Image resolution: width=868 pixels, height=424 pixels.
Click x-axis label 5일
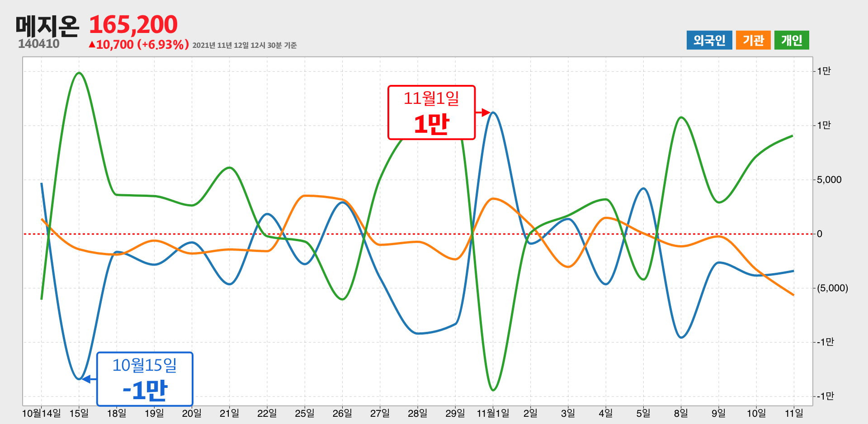click(643, 413)
